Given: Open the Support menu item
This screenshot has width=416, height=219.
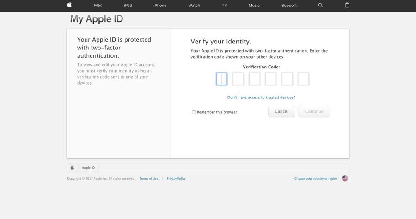Looking at the screenshot, I should tap(289, 5).
